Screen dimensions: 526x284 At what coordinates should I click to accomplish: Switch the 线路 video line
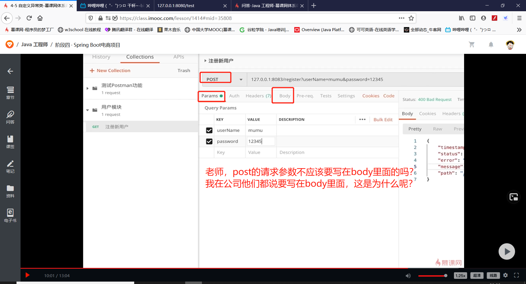tap(493, 276)
